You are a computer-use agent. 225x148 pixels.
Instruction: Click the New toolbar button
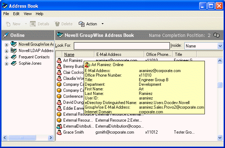pos(13,24)
